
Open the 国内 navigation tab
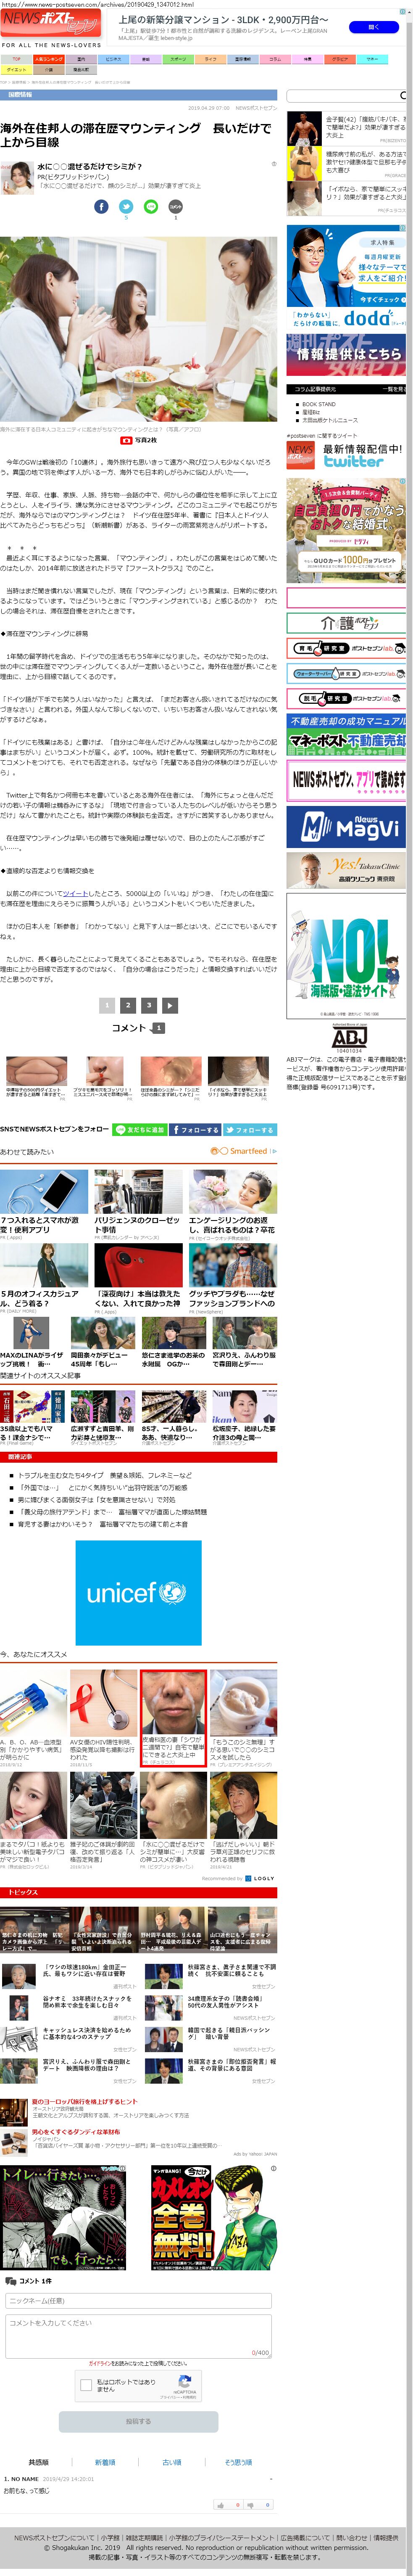tap(81, 59)
